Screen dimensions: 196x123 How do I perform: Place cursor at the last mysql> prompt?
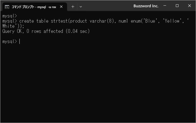[x=19, y=41]
